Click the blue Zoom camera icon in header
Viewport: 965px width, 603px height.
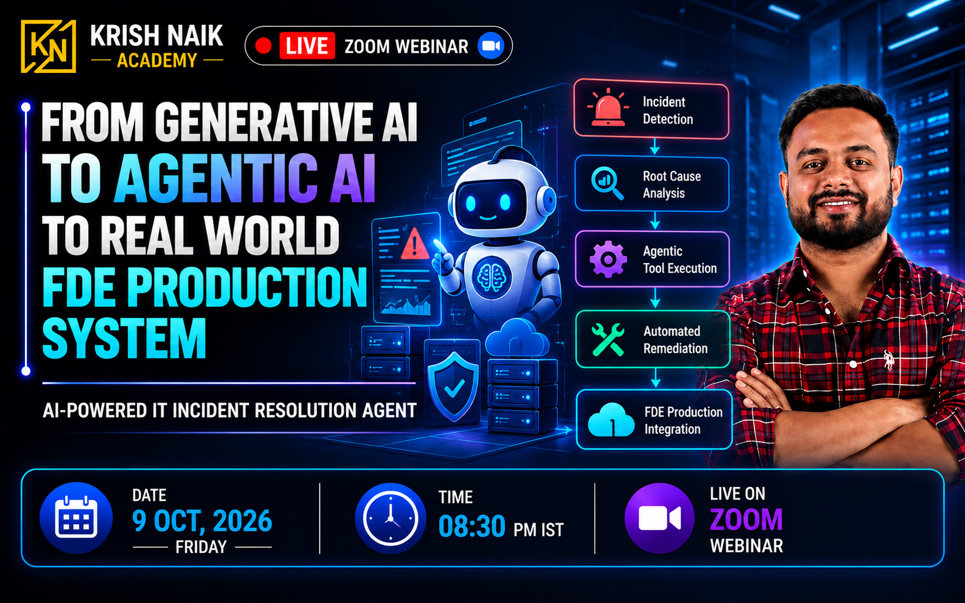(x=490, y=46)
